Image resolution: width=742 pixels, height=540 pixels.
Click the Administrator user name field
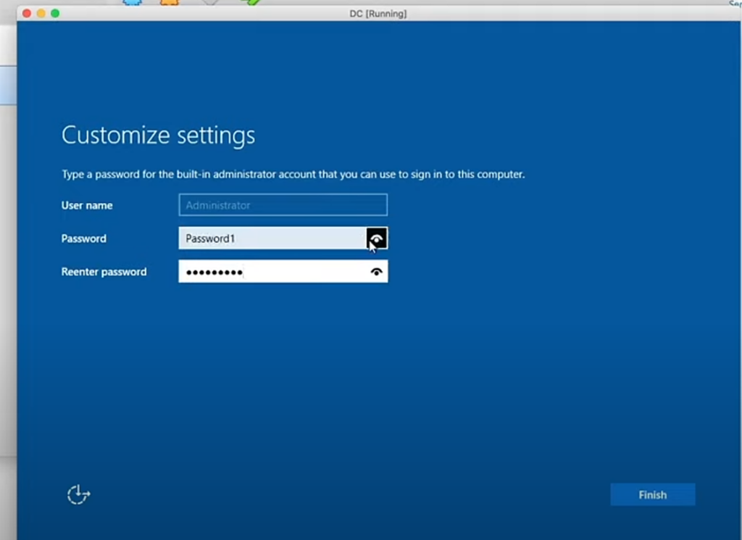pyautogui.click(x=283, y=205)
